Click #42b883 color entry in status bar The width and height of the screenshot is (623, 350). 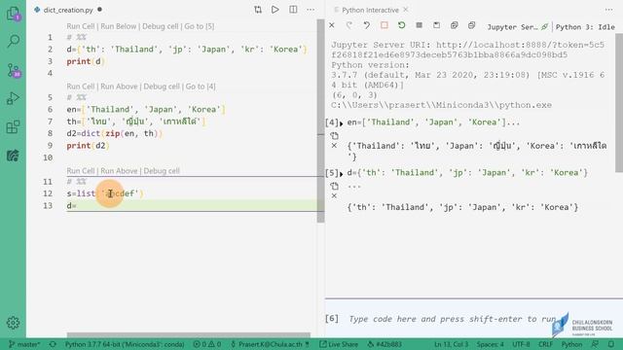(x=385, y=344)
